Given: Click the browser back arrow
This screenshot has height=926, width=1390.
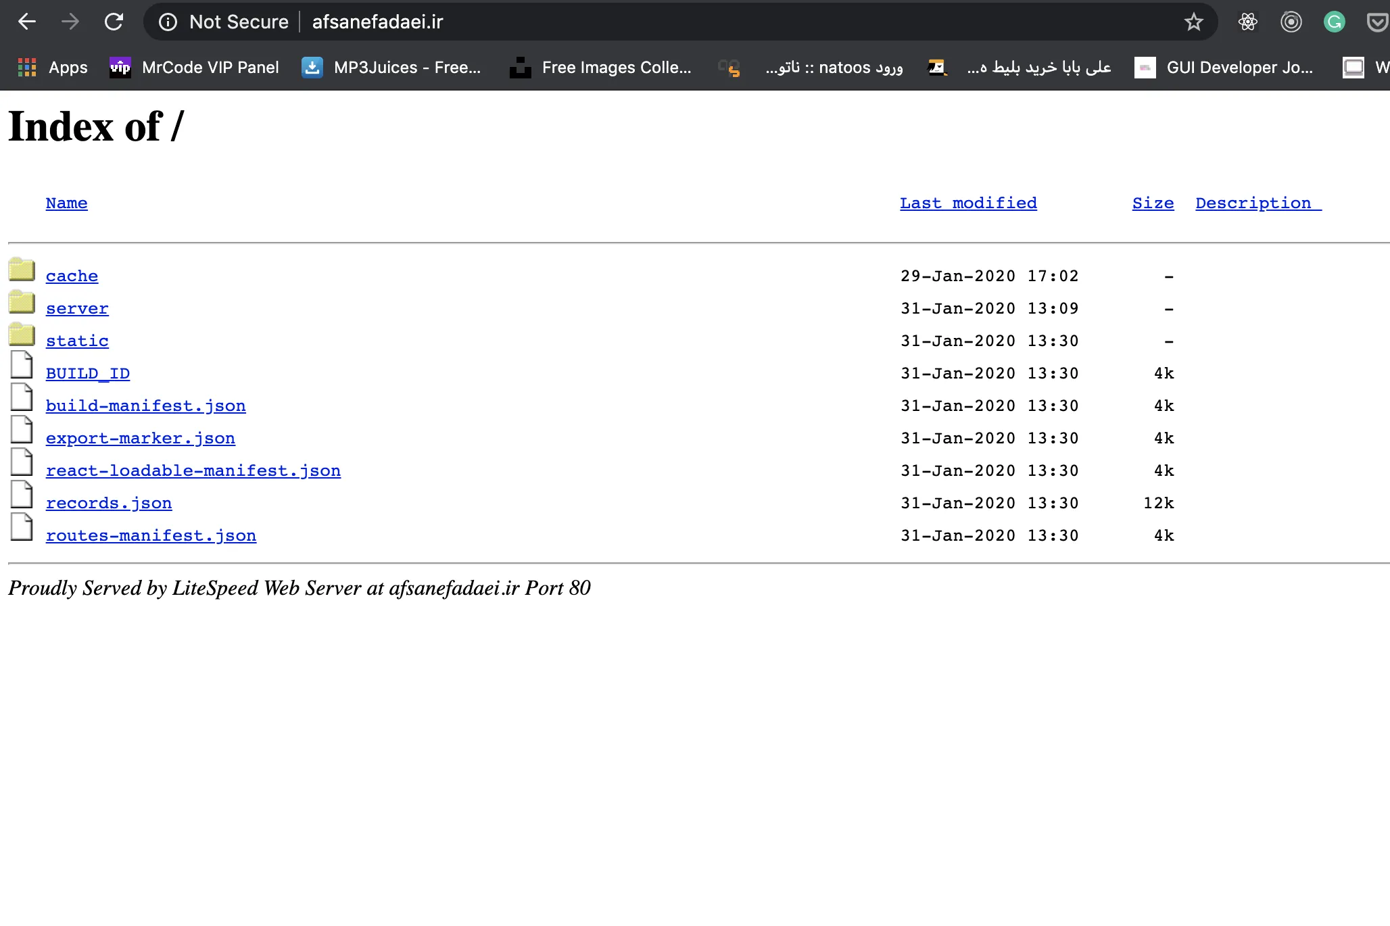Looking at the screenshot, I should click(27, 22).
